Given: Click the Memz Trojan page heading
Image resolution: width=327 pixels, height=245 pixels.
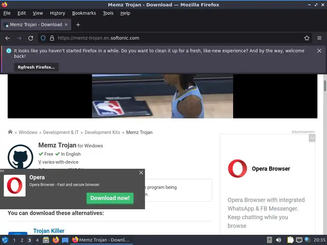Looking at the screenshot, I should [57, 145].
